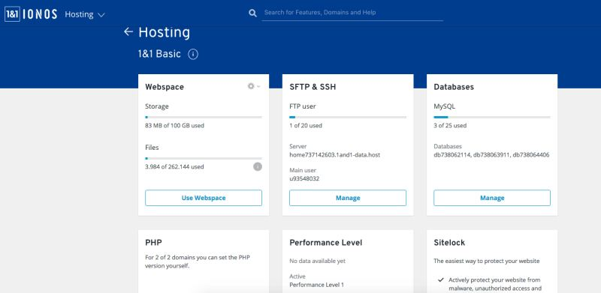Click the search magnifier icon
This screenshot has width=601, height=293.
pos(252,13)
